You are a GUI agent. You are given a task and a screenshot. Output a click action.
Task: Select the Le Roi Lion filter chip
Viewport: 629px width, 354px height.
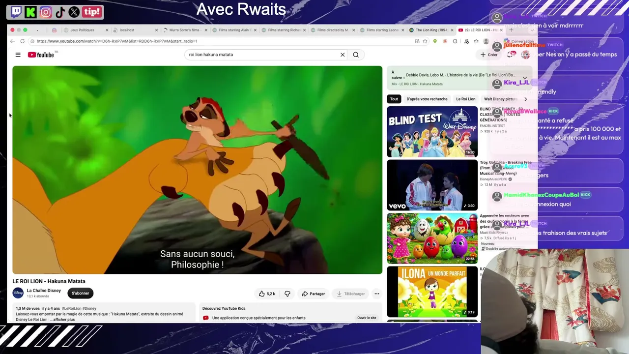465,99
